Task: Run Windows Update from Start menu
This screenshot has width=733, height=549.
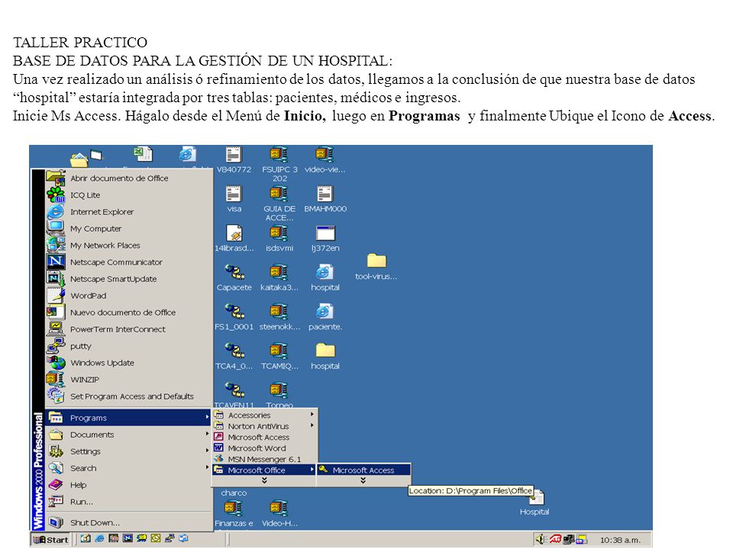Action: coord(129,363)
